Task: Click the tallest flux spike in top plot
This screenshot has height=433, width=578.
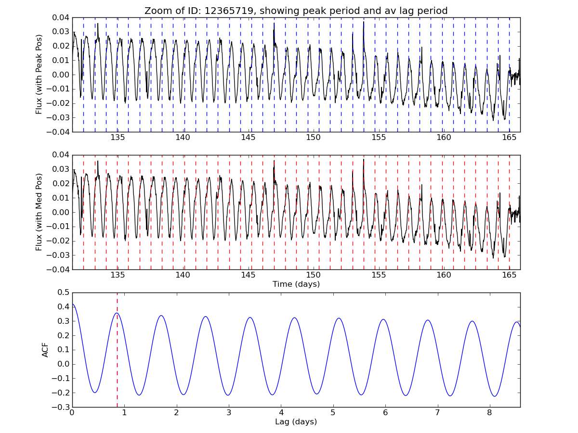Action: pos(364,23)
